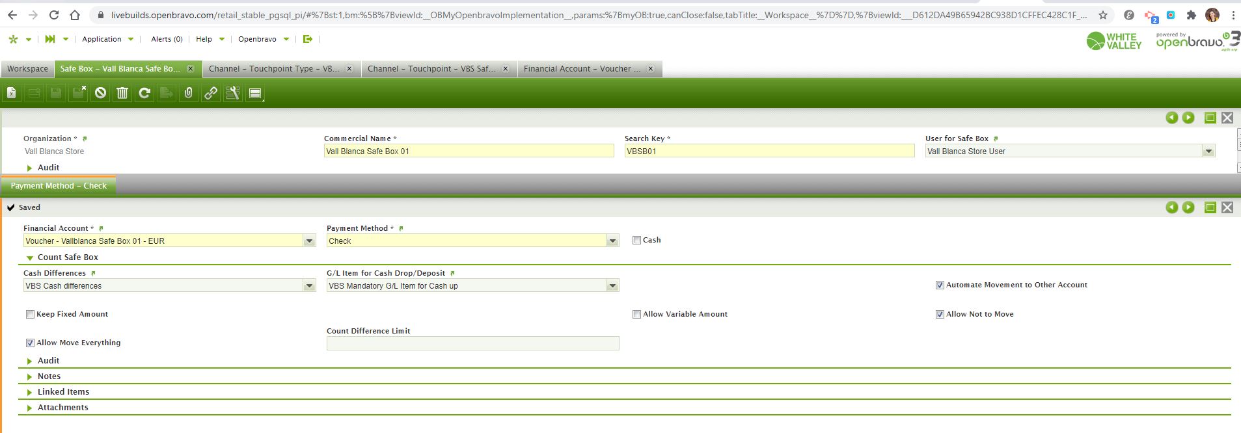Viewport: 1241px width, 433px height.
Task: Select the Payment Method – Check subtab
Action: coord(59,186)
